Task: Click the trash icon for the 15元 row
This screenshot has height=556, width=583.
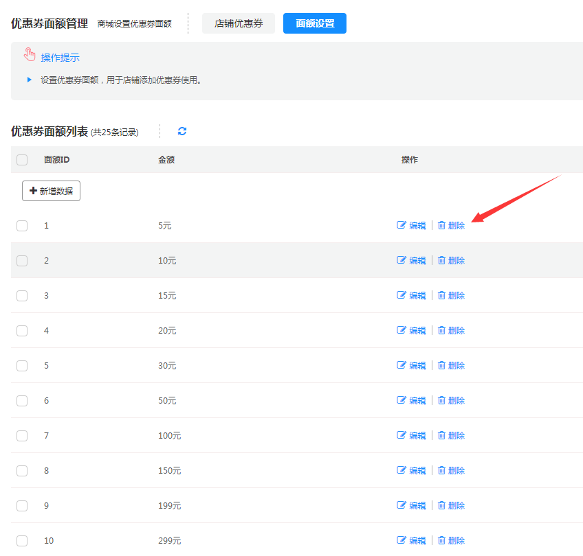Action: (x=442, y=295)
